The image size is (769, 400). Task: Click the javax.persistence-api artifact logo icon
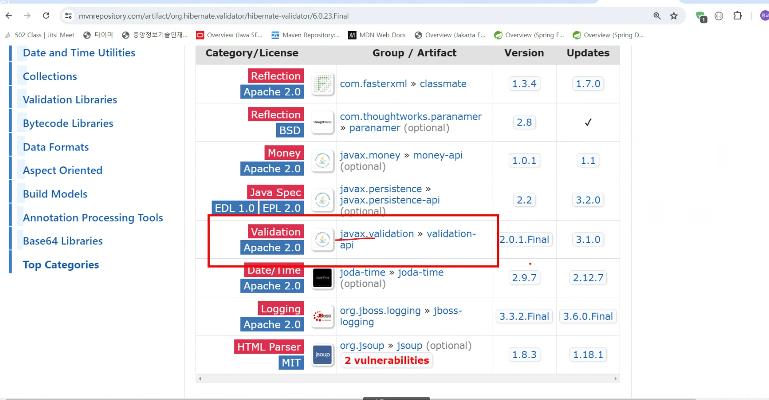point(323,200)
